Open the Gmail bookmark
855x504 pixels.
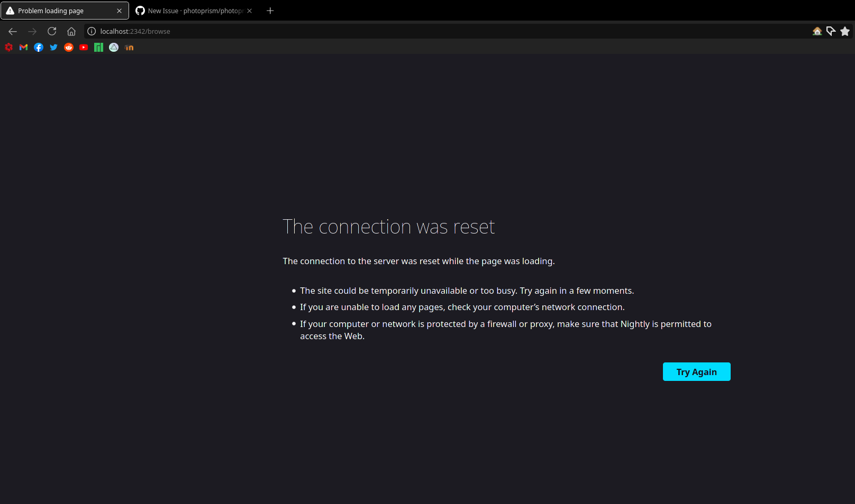pyautogui.click(x=23, y=47)
